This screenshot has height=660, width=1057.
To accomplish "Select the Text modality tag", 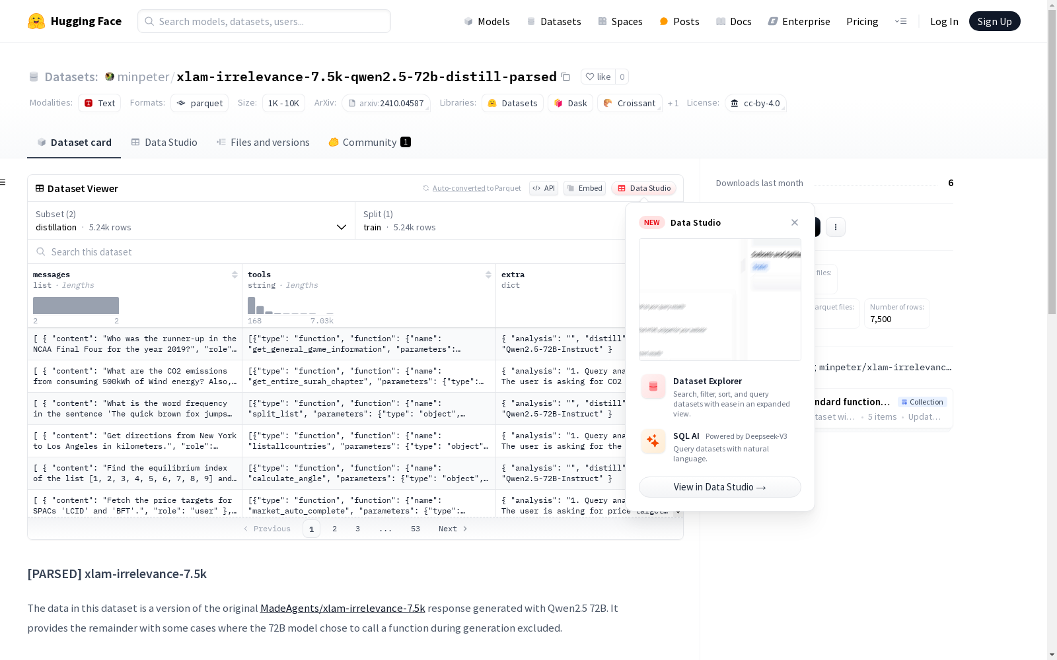I will click(x=99, y=103).
